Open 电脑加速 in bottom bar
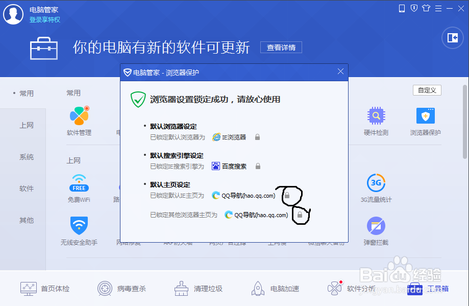Image resolution: width=469 pixels, height=306 pixels. [x=275, y=289]
